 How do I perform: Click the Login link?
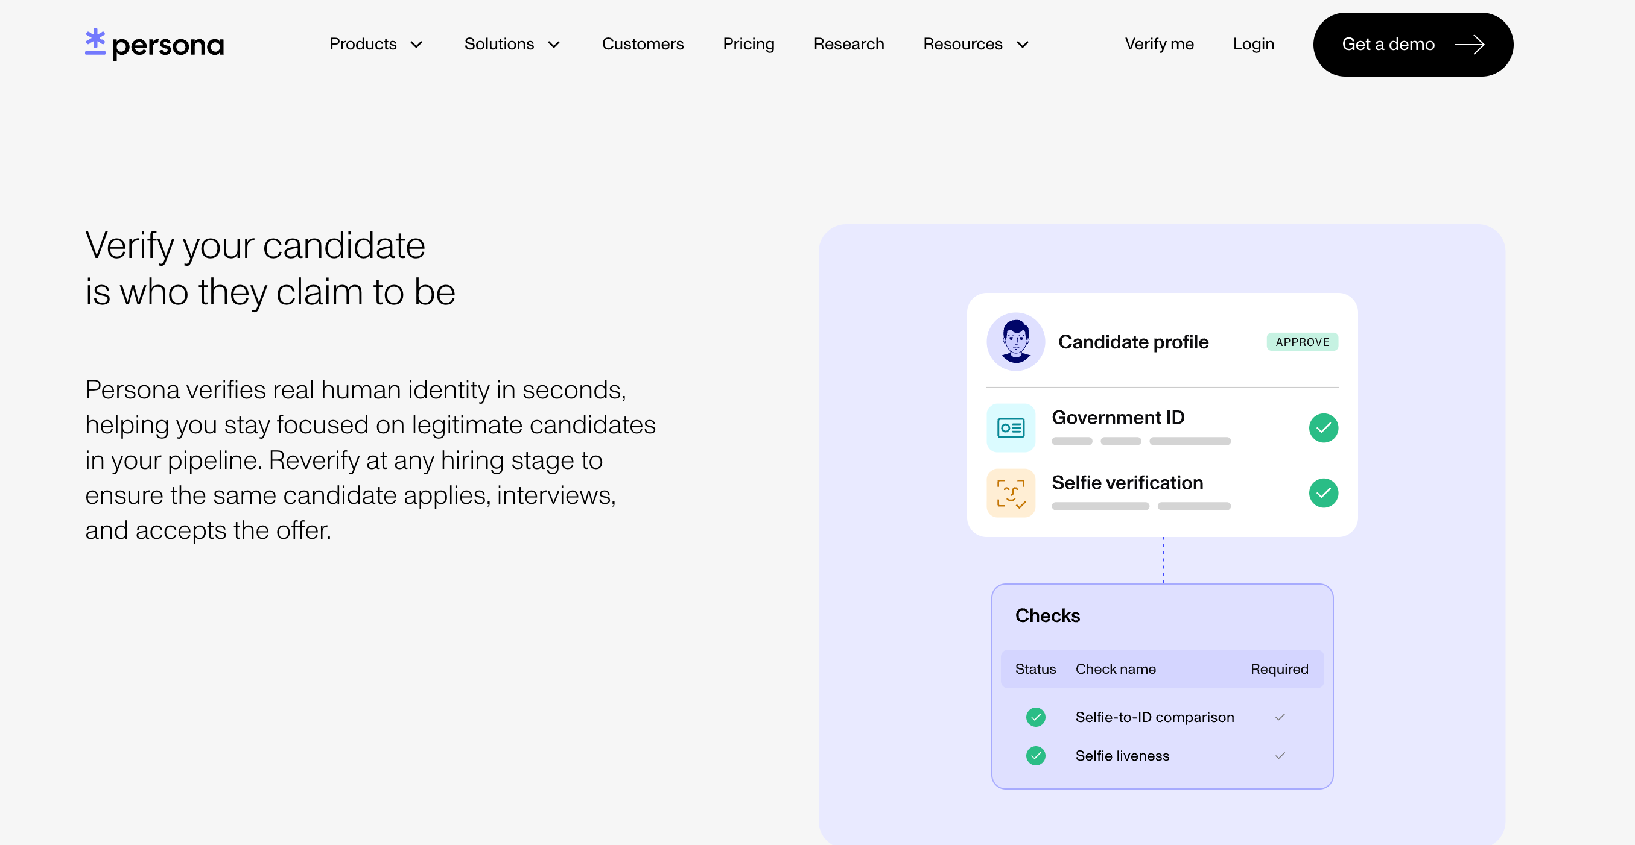(x=1253, y=45)
